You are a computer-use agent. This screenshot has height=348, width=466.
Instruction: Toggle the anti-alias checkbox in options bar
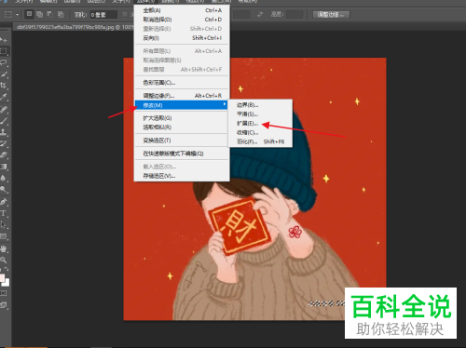coord(125,14)
